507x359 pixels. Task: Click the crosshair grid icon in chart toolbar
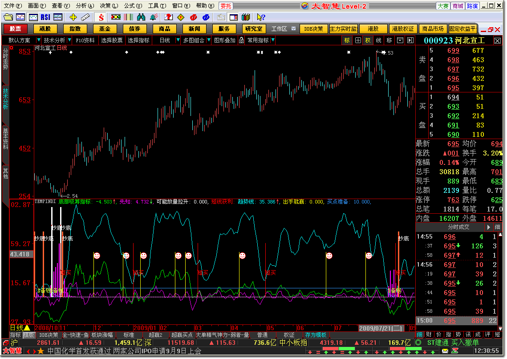pyautogui.click(x=358, y=40)
